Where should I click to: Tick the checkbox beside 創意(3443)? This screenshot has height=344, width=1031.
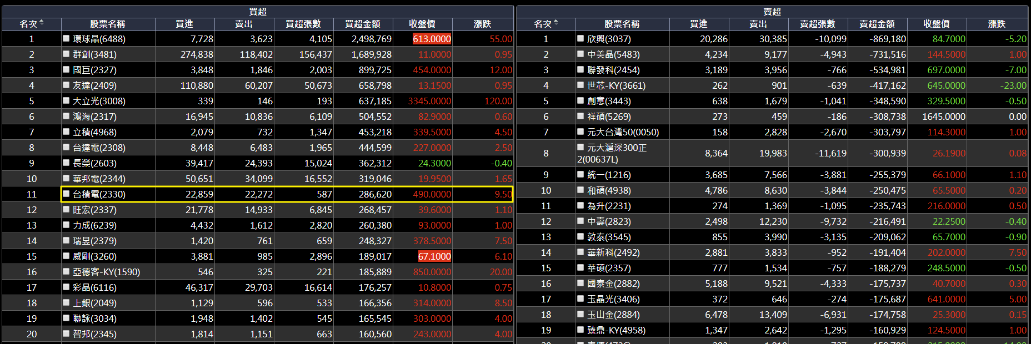coord(580,100)
